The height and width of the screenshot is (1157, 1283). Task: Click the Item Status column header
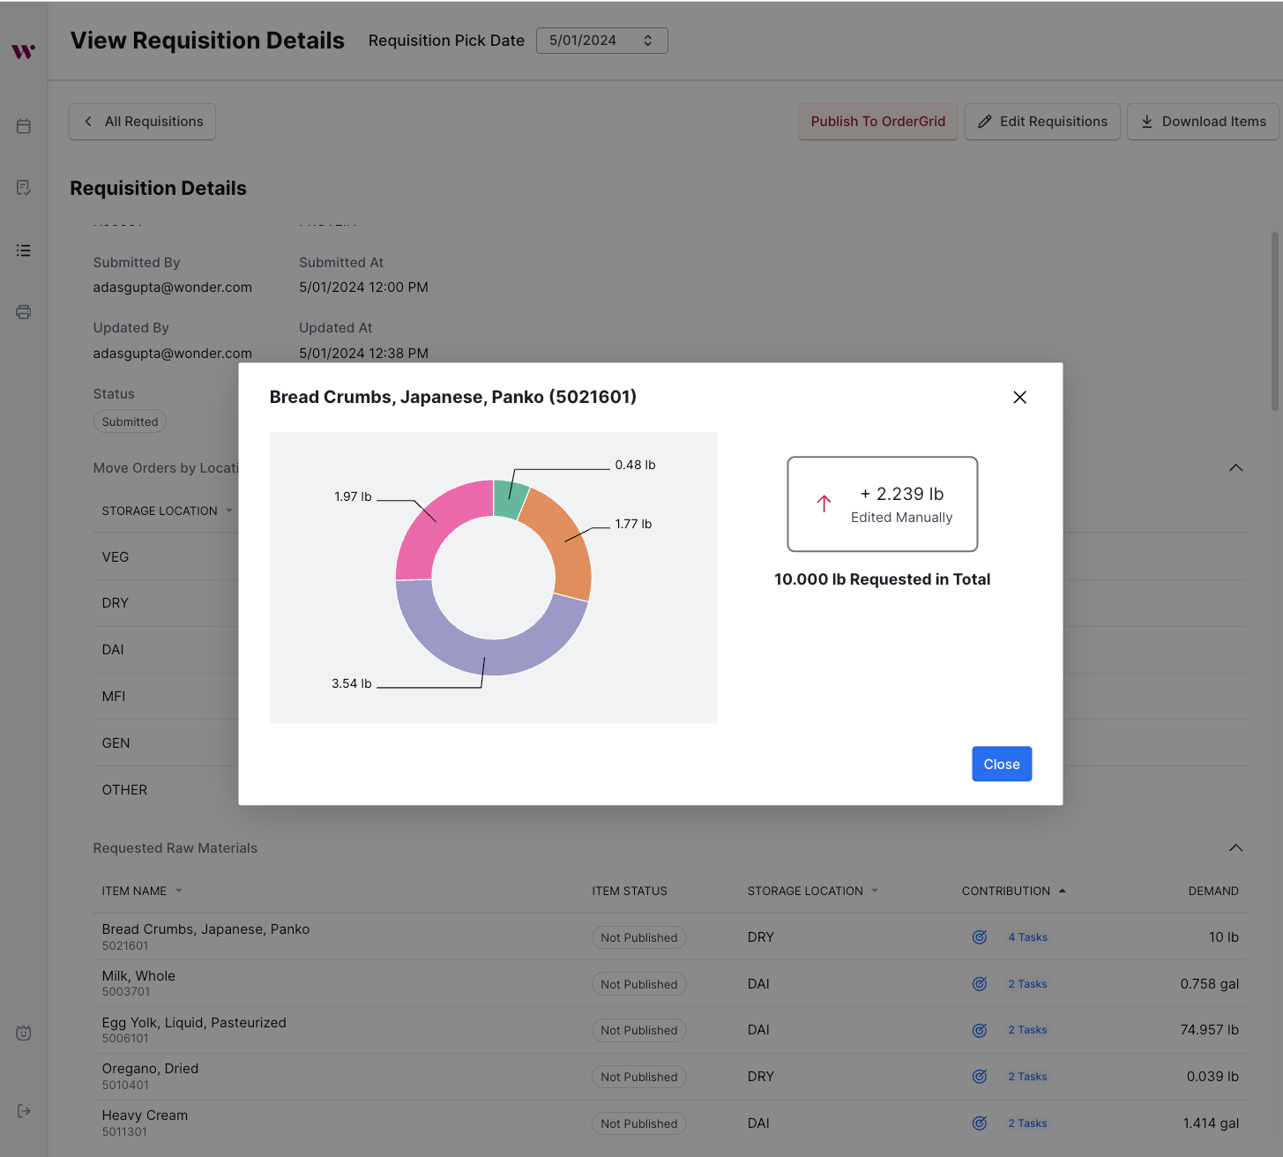click(630, 891)
